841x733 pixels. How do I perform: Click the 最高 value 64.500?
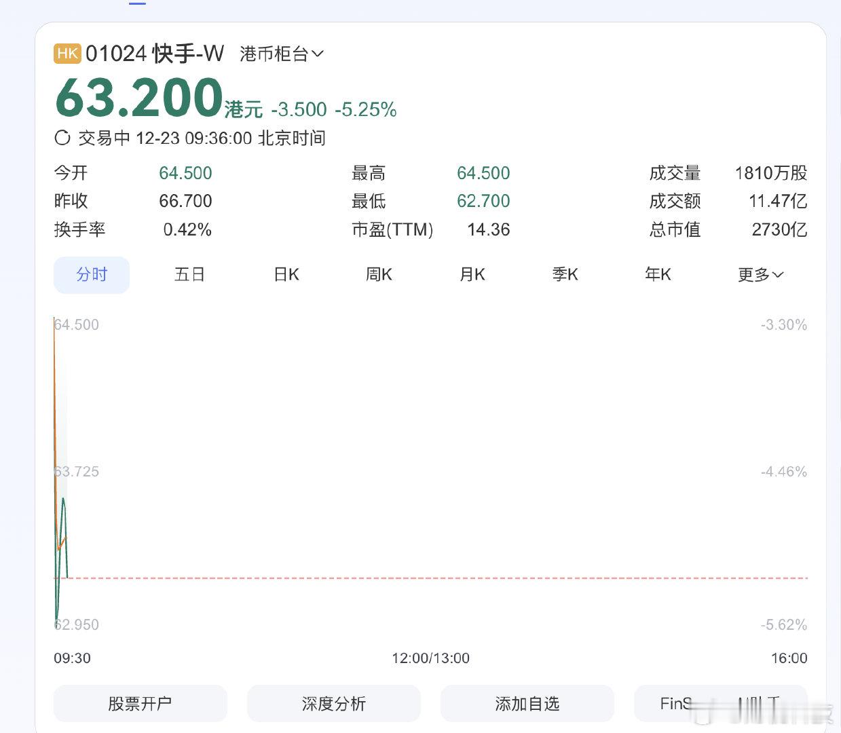click(x=483, y=173)
